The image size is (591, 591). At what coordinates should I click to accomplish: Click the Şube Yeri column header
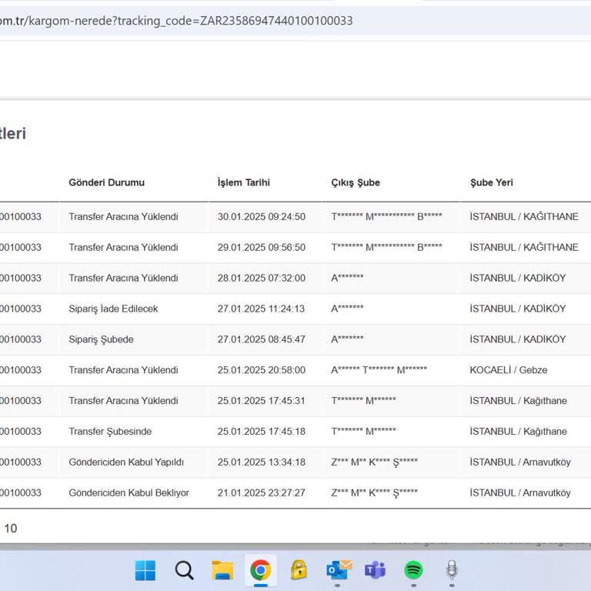coord(492,182)
